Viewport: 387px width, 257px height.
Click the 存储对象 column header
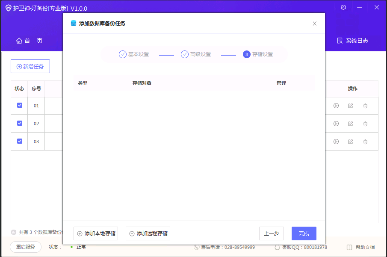(x=142, y=83)
